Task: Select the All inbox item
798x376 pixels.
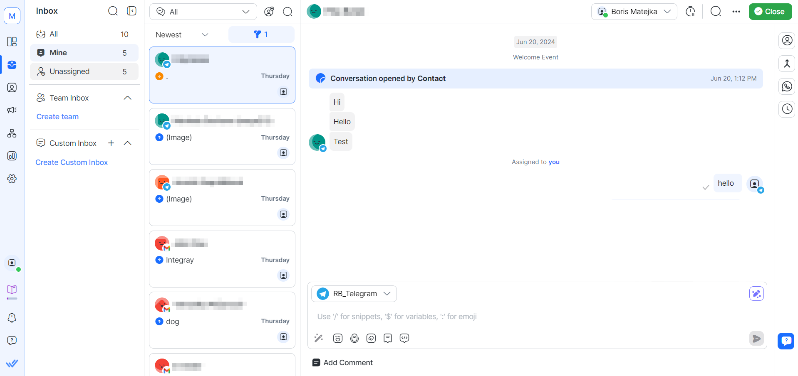Action: tap(84, 34)
